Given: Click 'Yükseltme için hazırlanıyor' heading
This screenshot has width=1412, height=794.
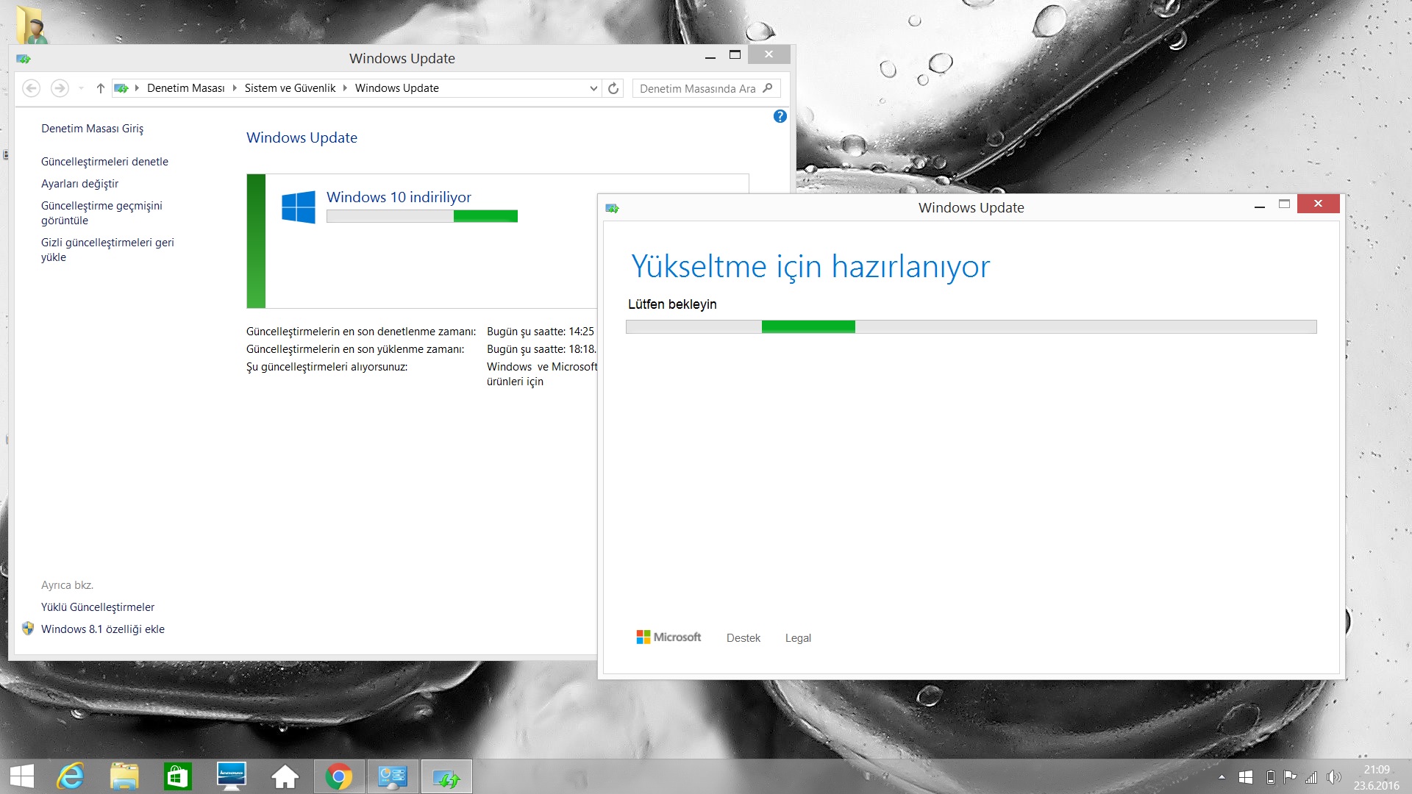Looking at the screenshot, I should tap(810, 266).
